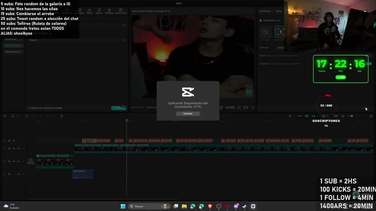Viewport: 376px width, 211px height.
Task: Open the selection tool mode dropdown arrow
Action: tap(17, 116)
